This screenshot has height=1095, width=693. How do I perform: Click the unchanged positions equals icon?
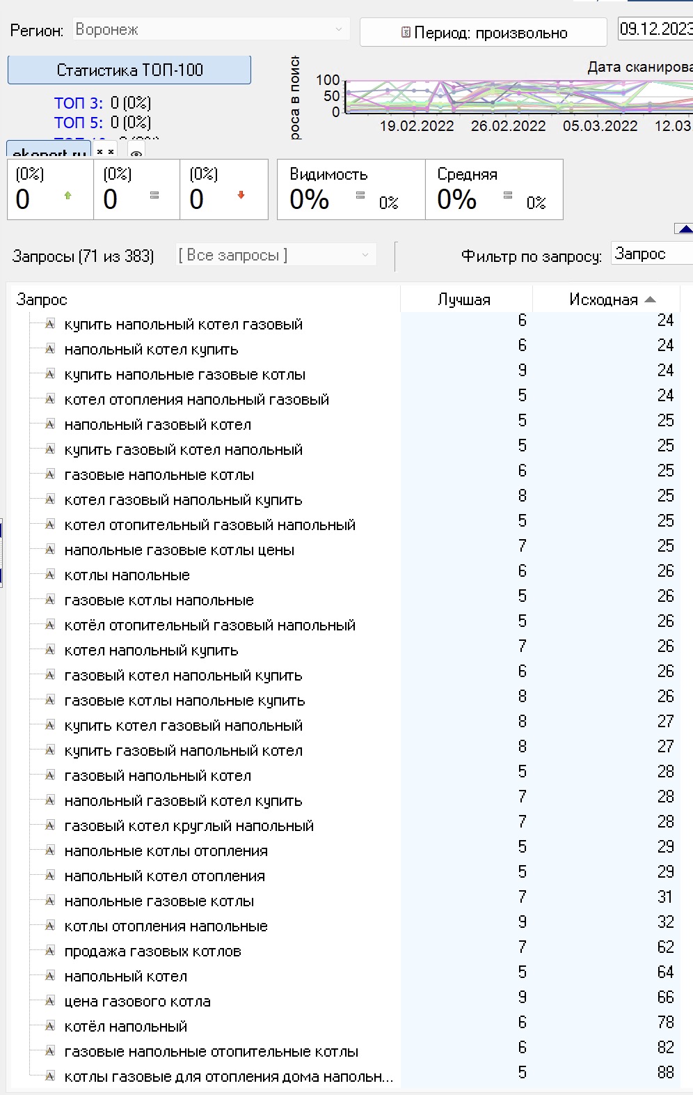[x=154, y=196]
